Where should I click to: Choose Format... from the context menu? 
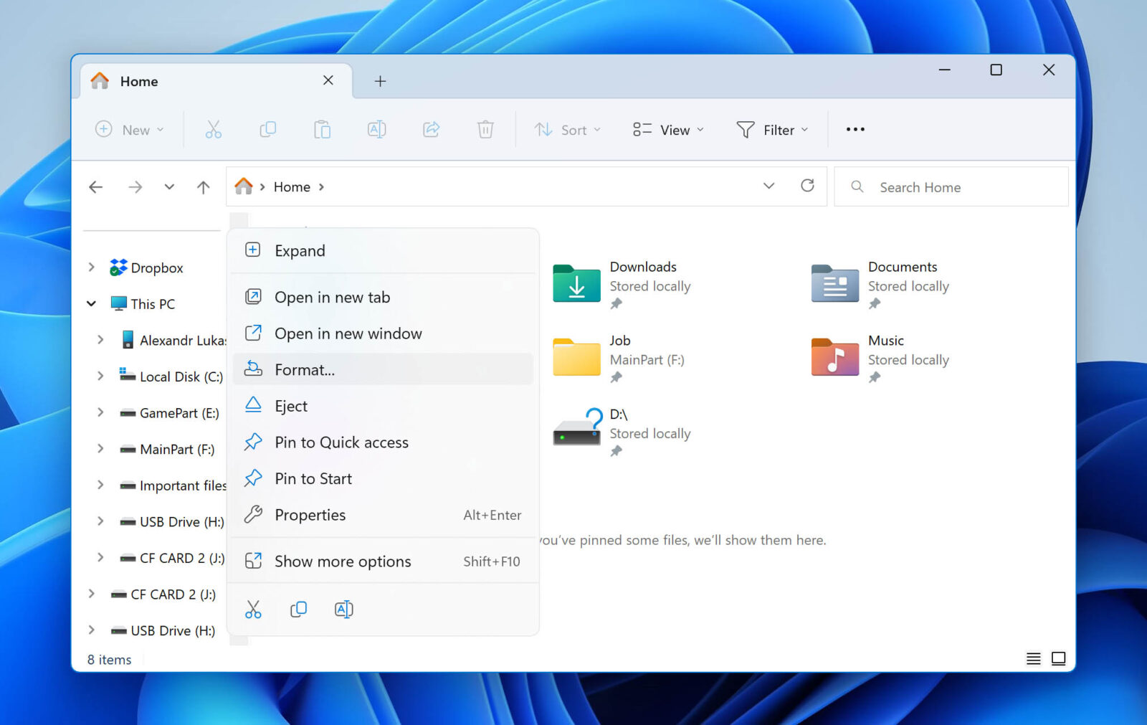(x=306, y=369)
